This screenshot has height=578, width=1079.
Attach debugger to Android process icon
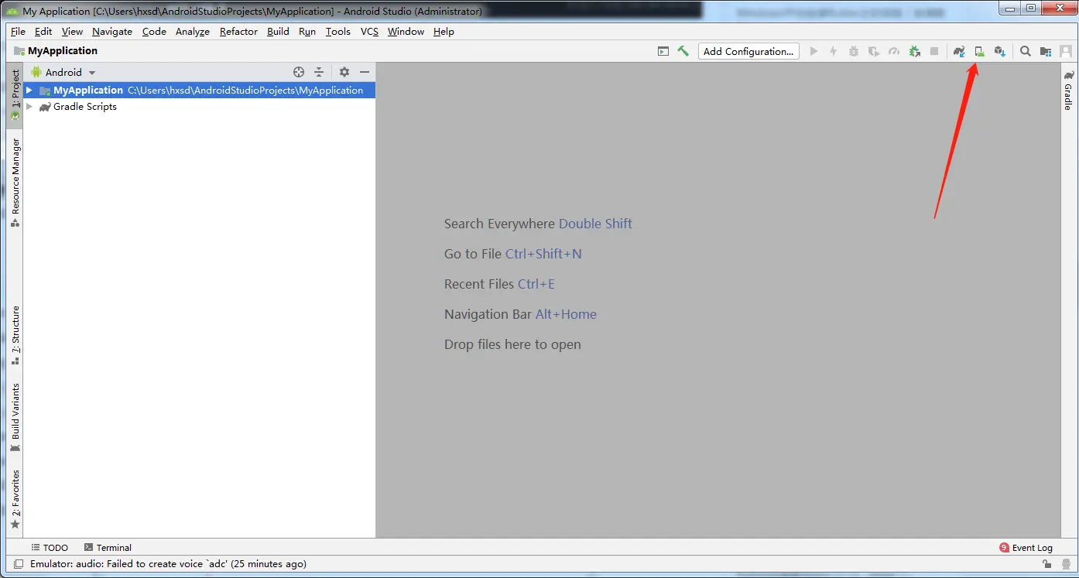tap(914, 52)
